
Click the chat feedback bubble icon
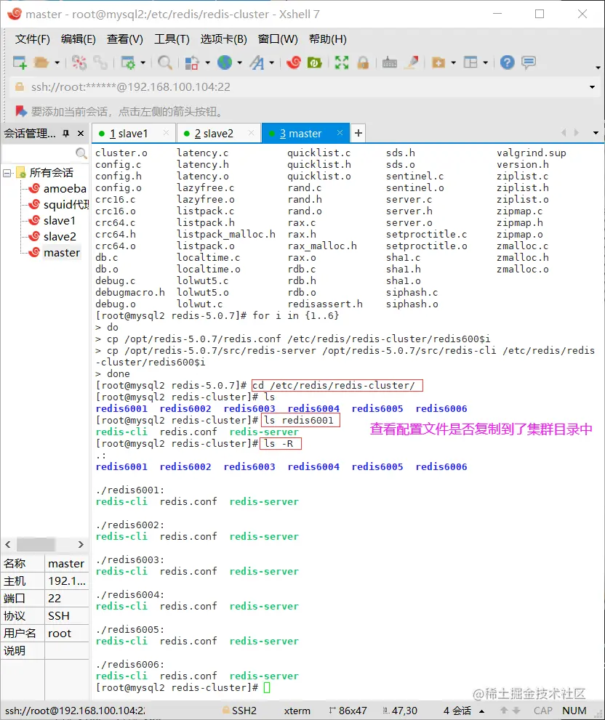pyautogui.click(x=529, y=62)
